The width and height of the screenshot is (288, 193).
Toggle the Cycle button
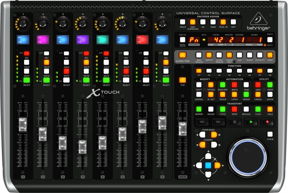222,109
